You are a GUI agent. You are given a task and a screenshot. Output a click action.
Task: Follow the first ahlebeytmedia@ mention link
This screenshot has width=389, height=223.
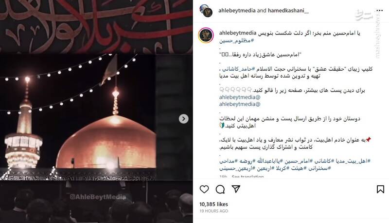click(x=240, y=97)
